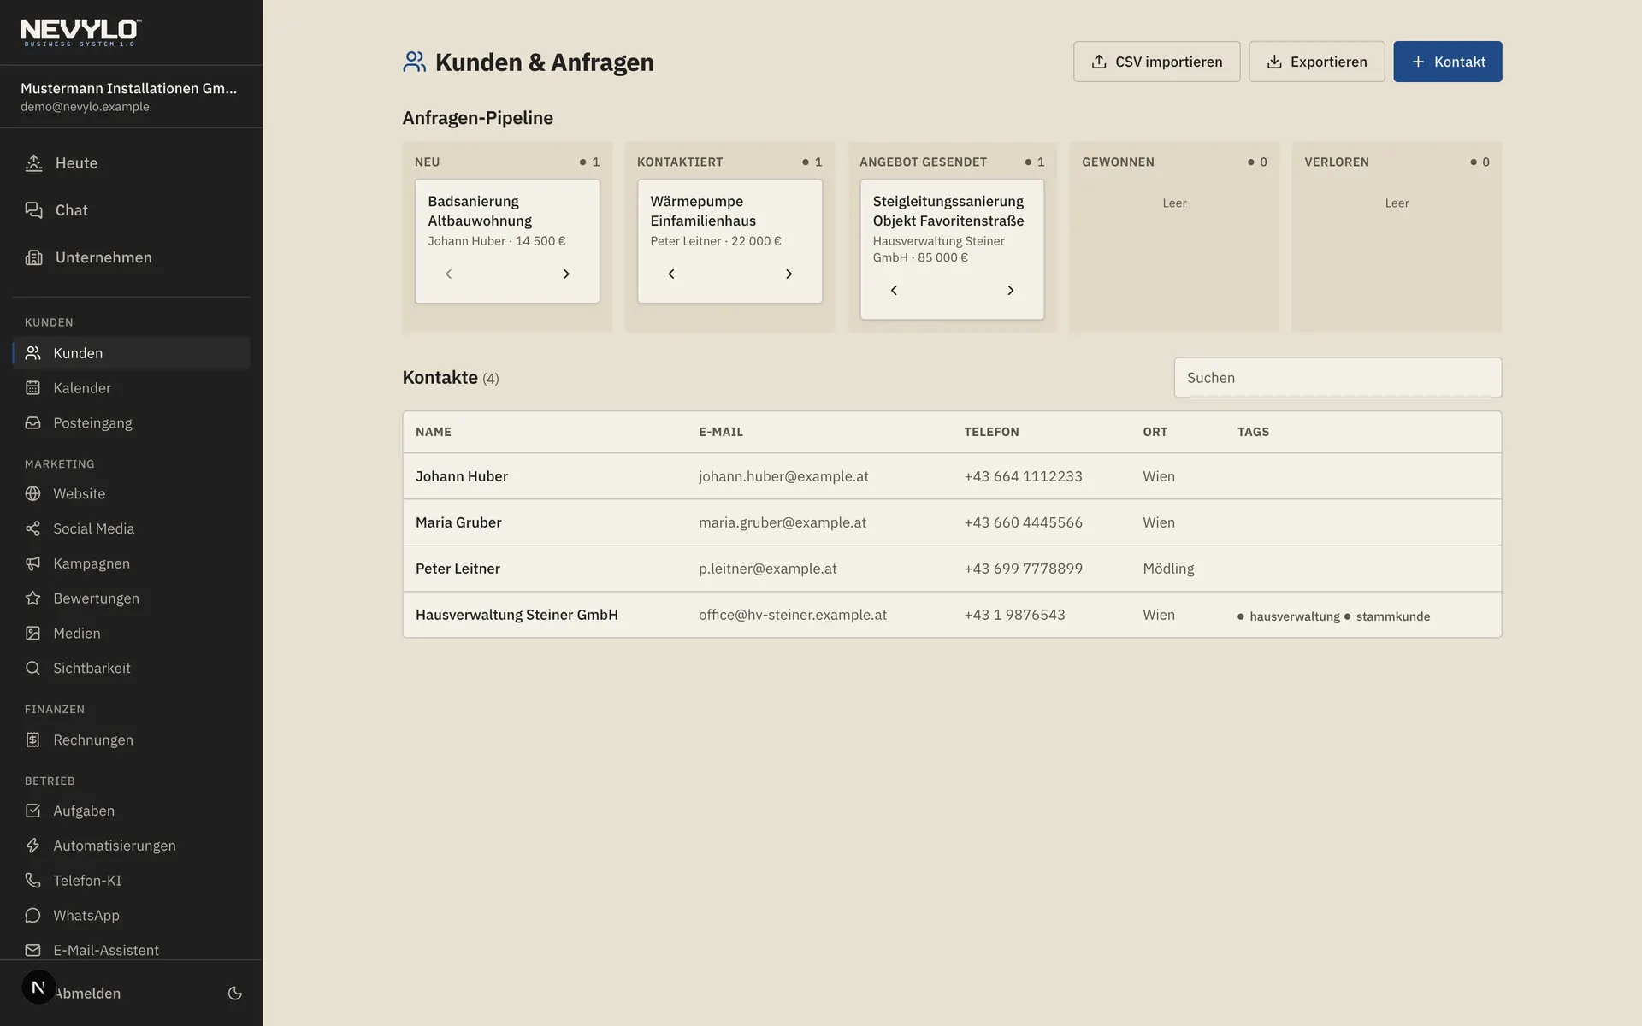Open Rechnungen invoice icon
This screenshot has width=1642, height=1026.
click(x=33, y=740)
